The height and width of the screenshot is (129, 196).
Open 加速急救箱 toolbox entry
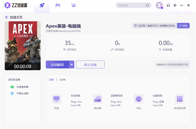tap(22, 87)
